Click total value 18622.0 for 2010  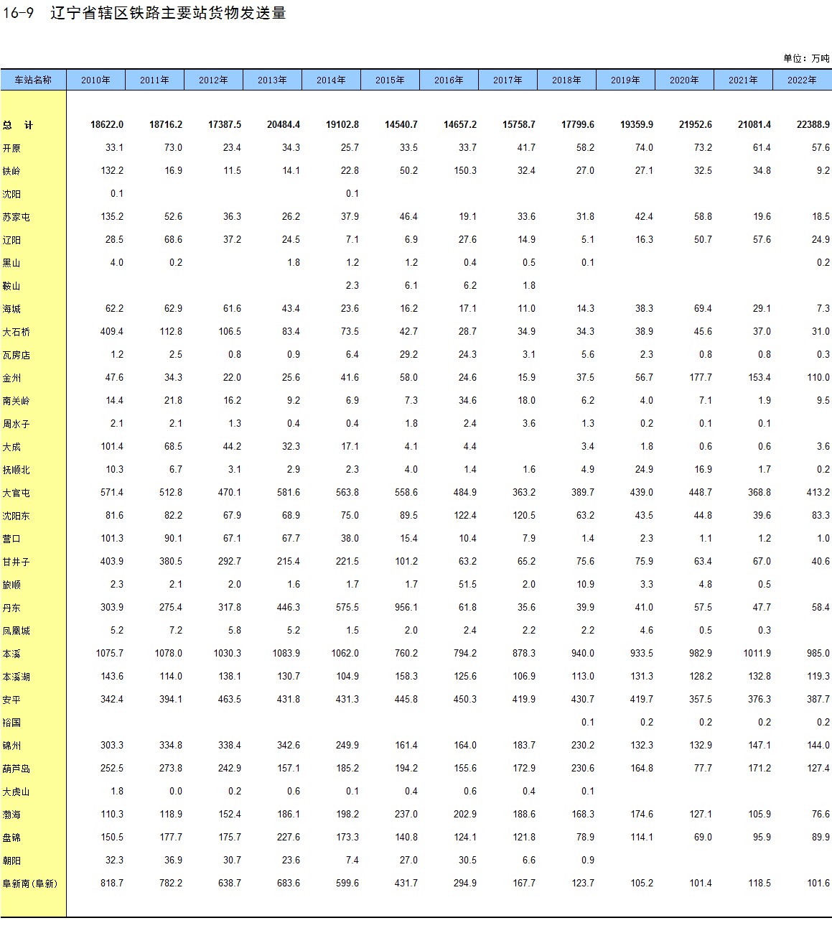[107, 125]
